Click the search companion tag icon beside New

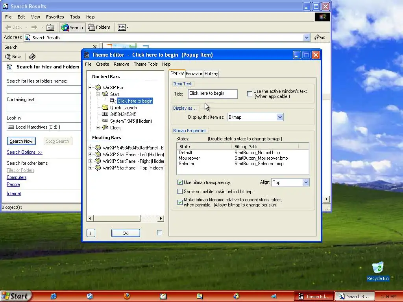point(32,57)
